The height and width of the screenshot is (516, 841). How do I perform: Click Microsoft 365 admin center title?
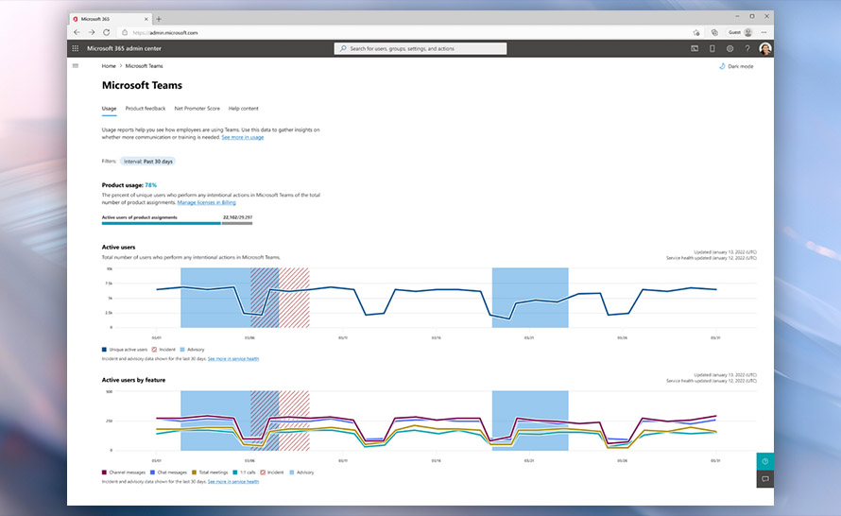(x=124, y=48)
